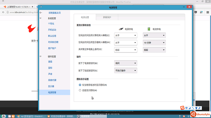This screenshot has height=118, width=211.
Task: Click the battery power icon
Action: click(149, 29)
